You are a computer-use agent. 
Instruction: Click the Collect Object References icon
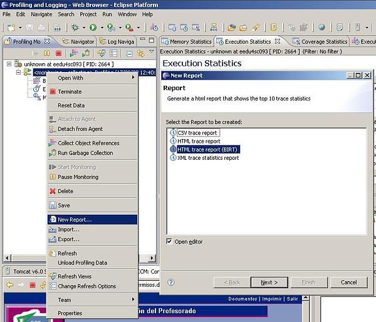pyautogui.click(x=53, y=143)
